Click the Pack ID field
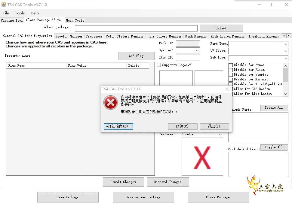The width and height of the screenshot is (292, 204). click(x=188, y=44)
